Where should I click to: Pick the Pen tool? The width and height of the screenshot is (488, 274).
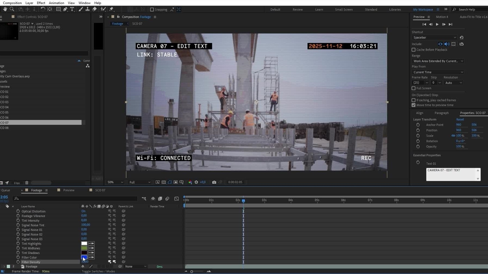(x=65, y=9)
